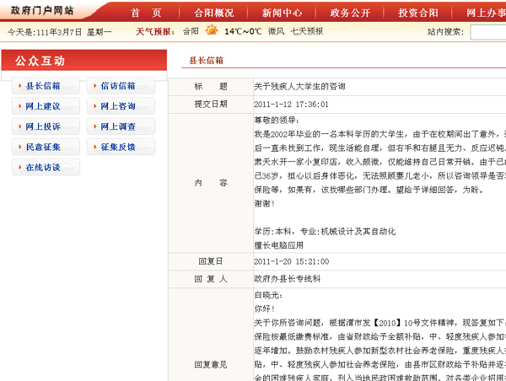This screenshot has width=506, height=381.
Task: Select 政务公开 in the top navigation
Action: (350, 13)
